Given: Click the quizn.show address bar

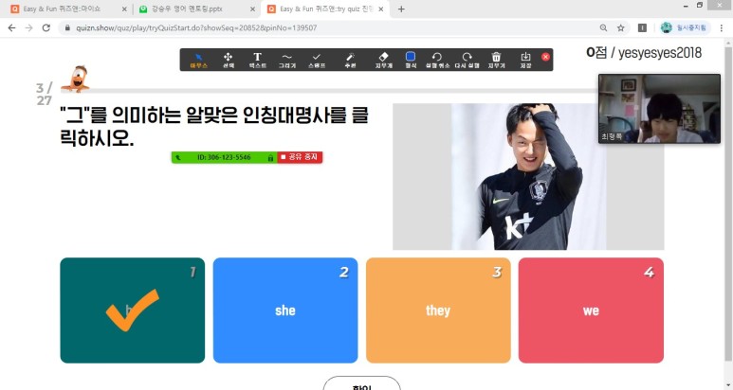Looking at the screenshot, I should pos(327,28).
